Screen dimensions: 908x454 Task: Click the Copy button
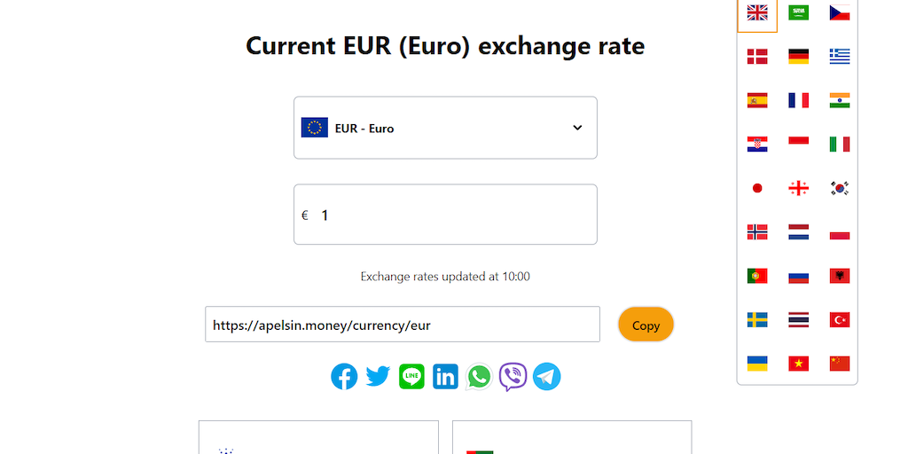click(646, 325)
